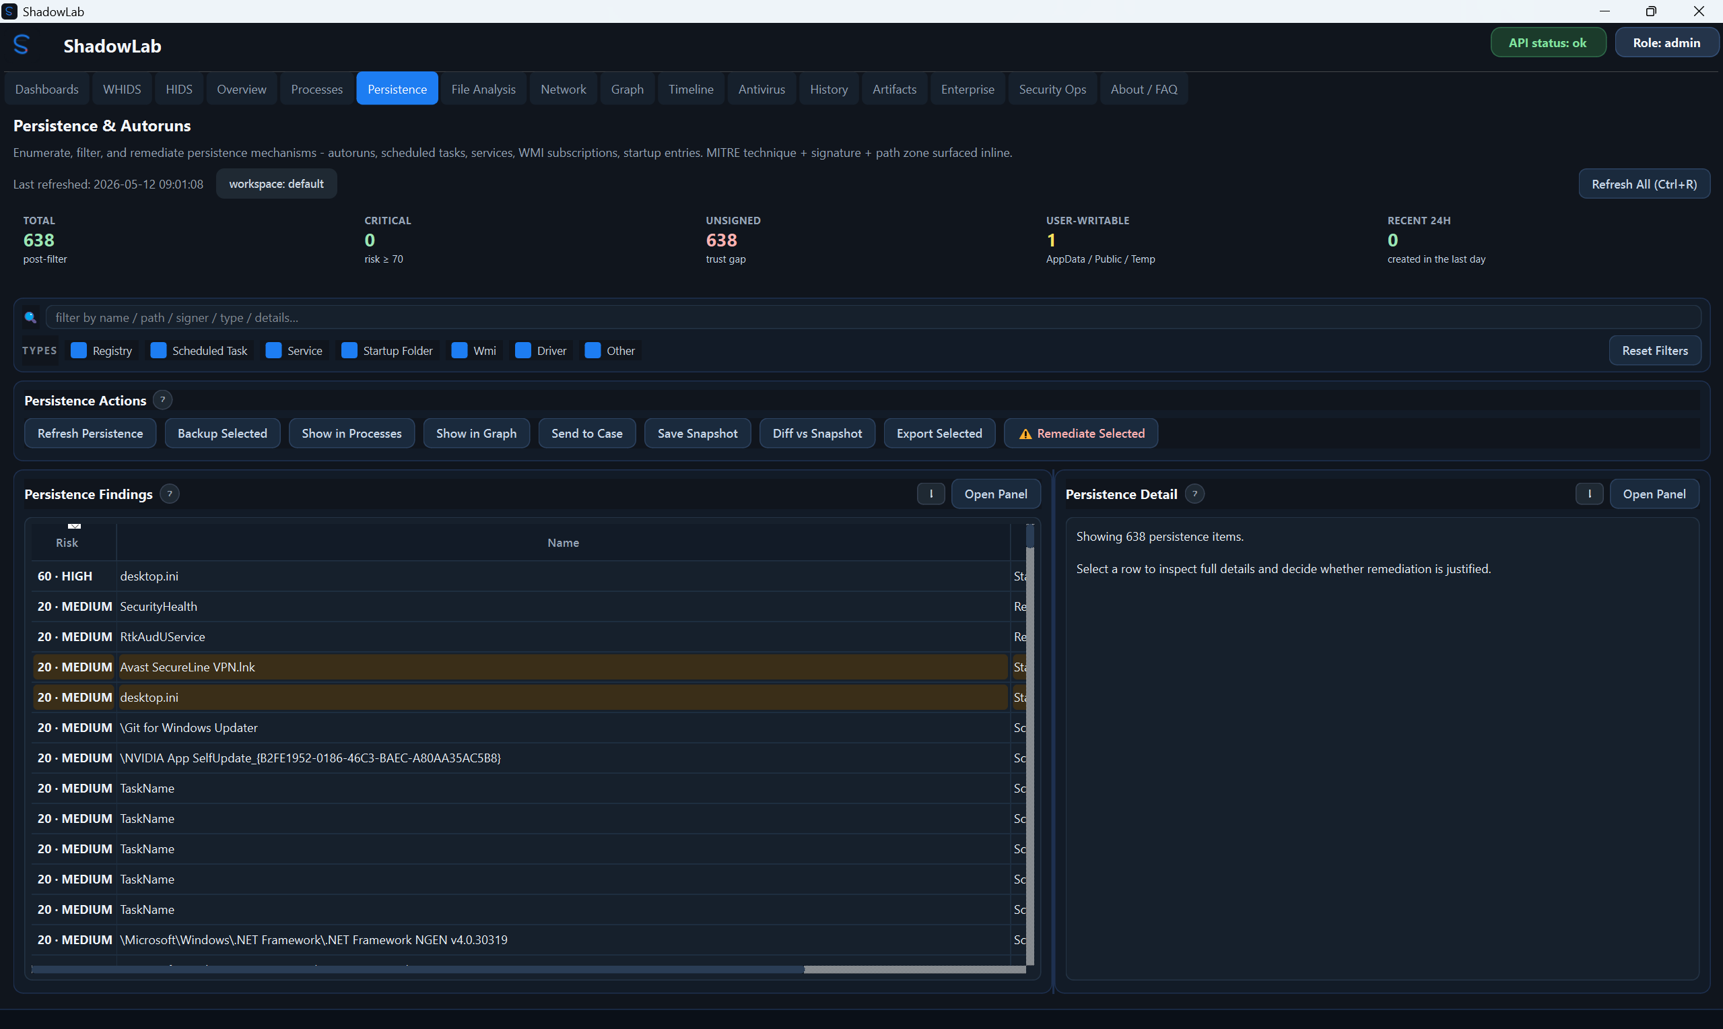Toggle the Driver type checkbox
Screen dimensions: 1723x1029
click(523, 350)
